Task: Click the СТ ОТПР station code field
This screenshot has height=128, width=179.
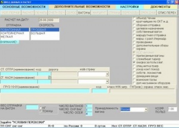Action: click(44, 74)
